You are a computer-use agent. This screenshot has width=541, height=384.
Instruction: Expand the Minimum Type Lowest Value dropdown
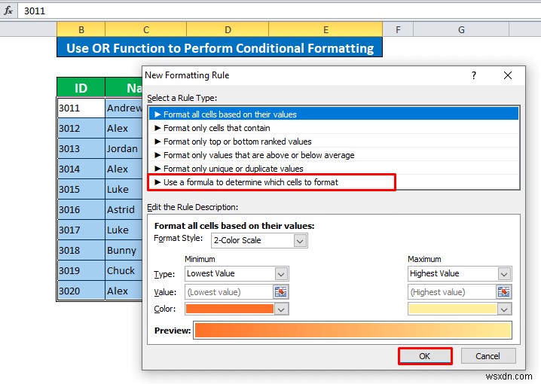tap(281, 274)
